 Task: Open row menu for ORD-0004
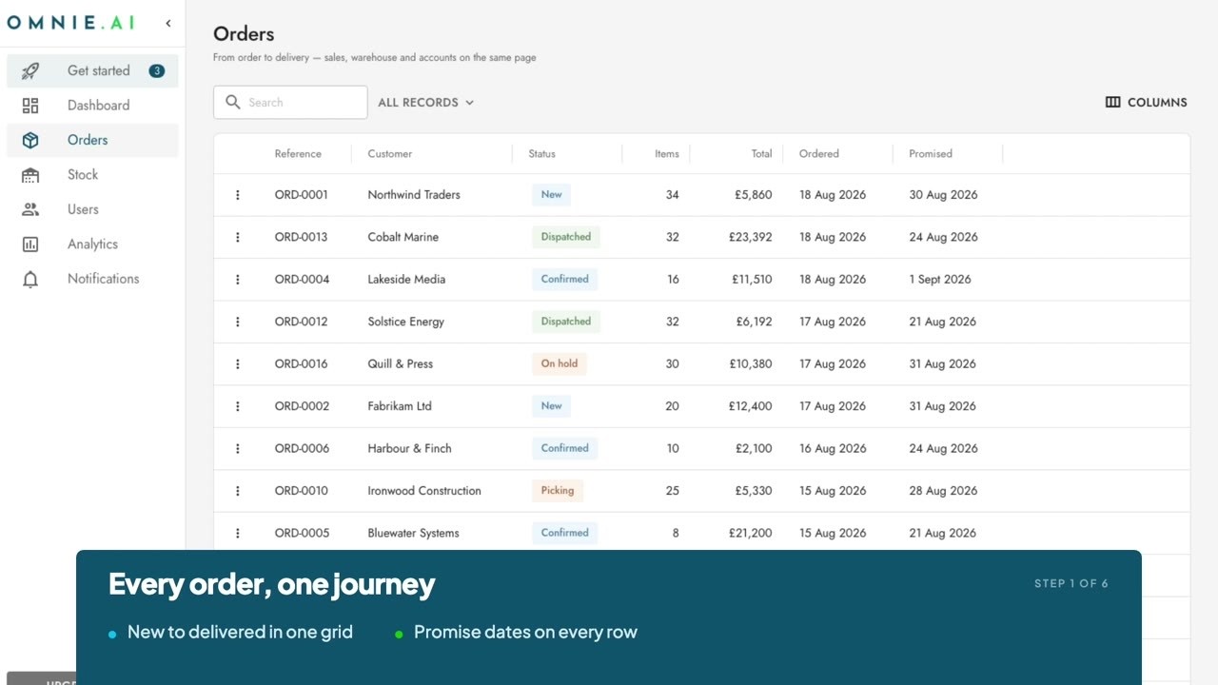[x=238, y=280]
